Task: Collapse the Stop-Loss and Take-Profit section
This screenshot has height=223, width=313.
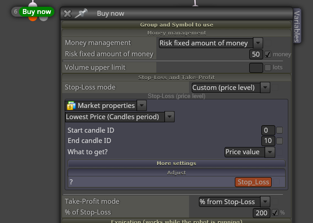Action: [x=176, y=77]
